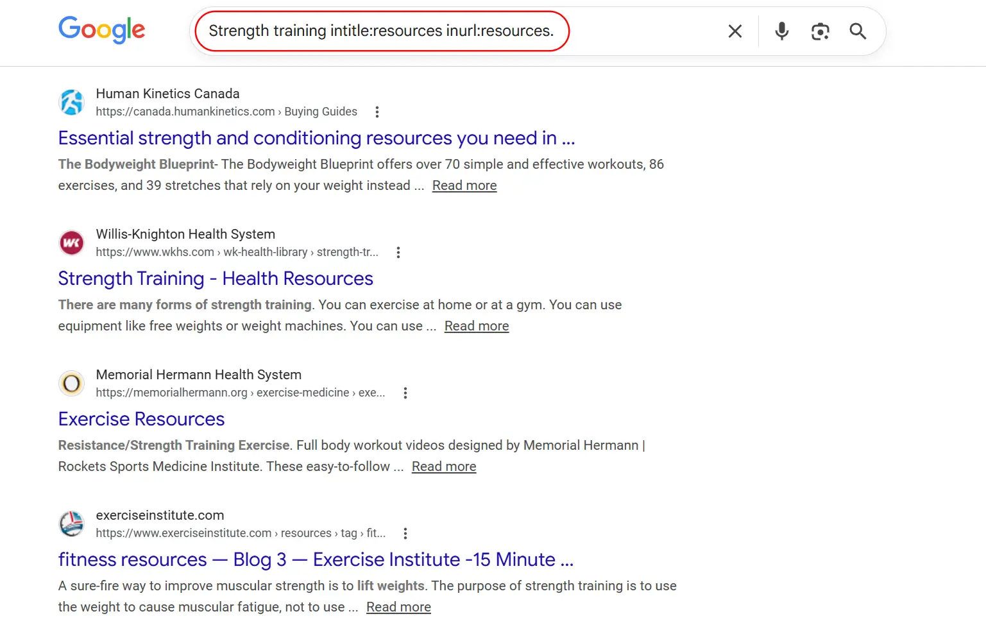The image size is (986, 623).
Task: Click 'Read more' on the Willis-Knighton snippet
Action: tap(477, 326)
